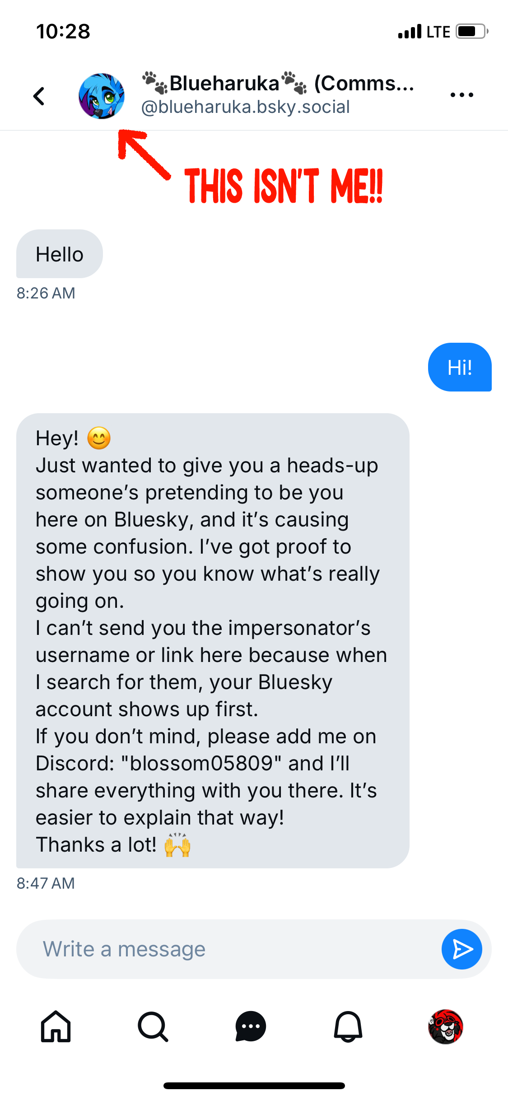Tap the home indicator bar
508x1100 pixels.
254,1086
